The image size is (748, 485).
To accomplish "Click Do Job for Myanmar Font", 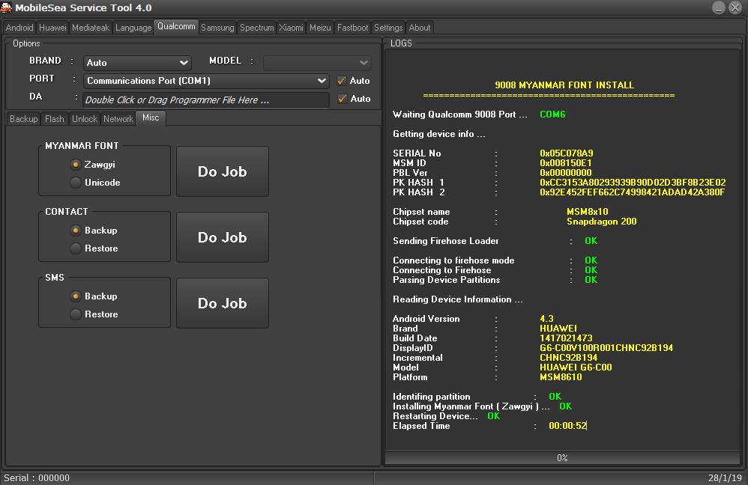I will coord(223,171).
